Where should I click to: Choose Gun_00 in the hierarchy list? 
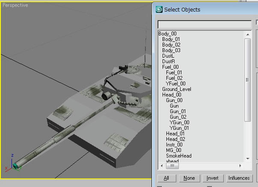174,100
